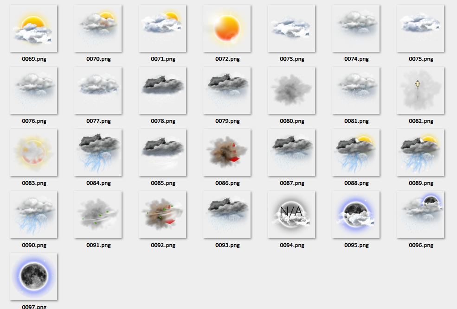Image resolution: width=457 pixels, height=309 pixels.
Task: Select the 0087.png dark cloud rain thumbnail
Action: pos(291,152)
